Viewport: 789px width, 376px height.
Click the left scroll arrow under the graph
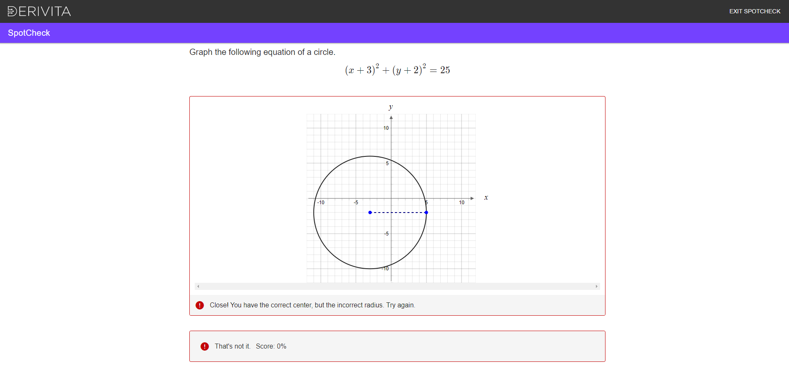(198, 287)
